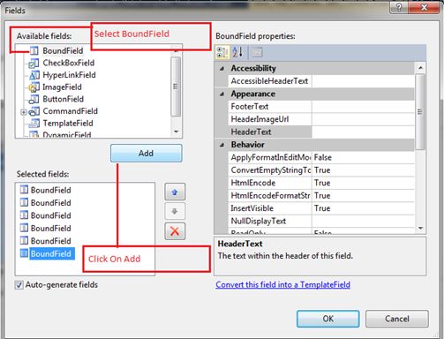Click the InsertVisible True value
The height and width of the screenshot is (339, 444).
(x=364, y=208)
